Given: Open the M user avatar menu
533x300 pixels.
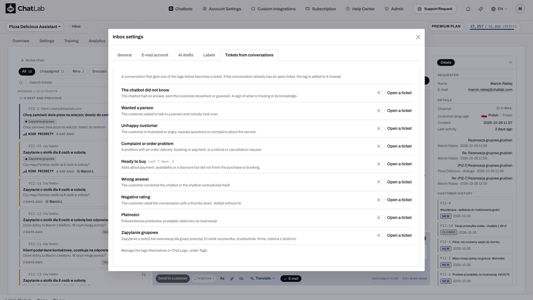Looking at the screenshot, I should point(520,9).
